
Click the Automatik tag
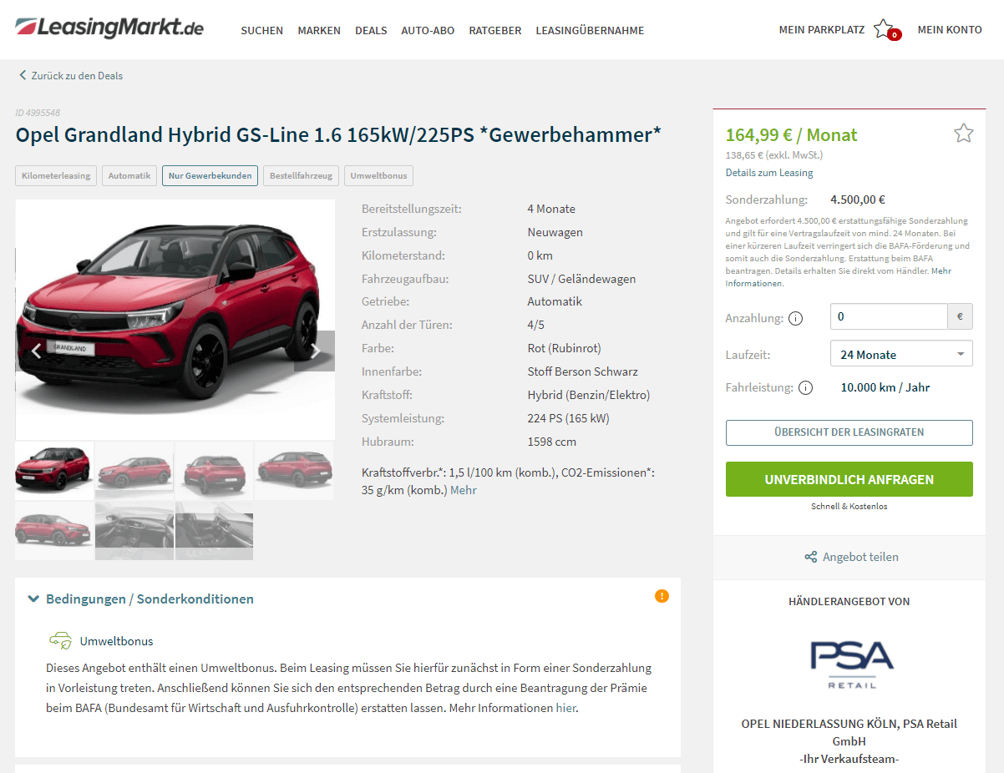(129, 175)
